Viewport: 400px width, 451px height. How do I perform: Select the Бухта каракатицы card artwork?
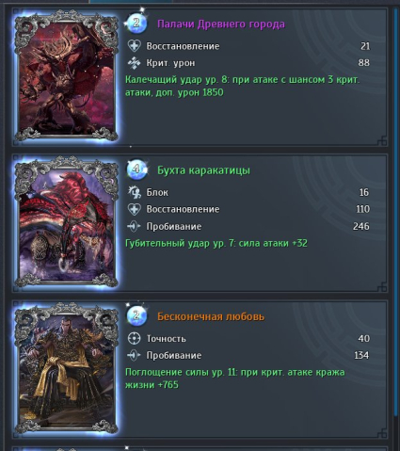click(67, 222)
